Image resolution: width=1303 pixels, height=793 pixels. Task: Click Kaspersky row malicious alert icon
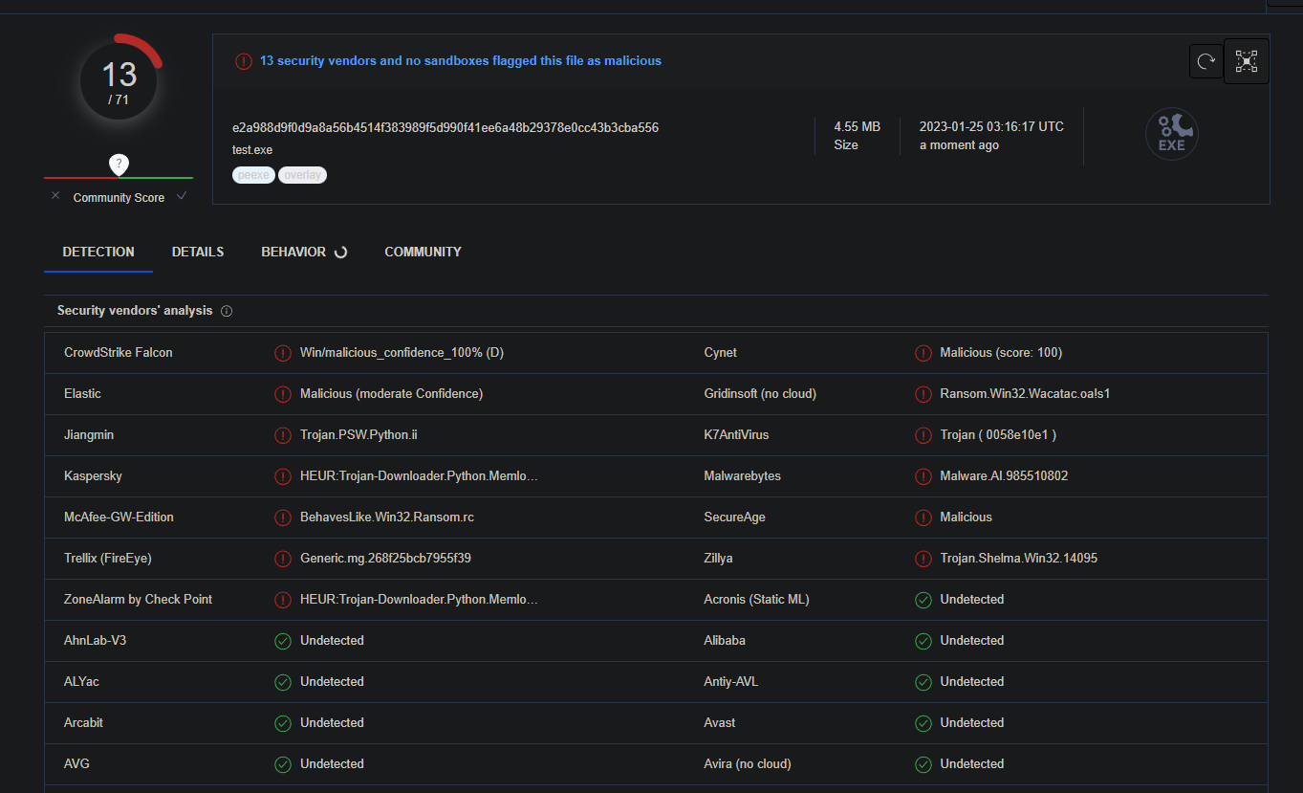pyautogui.click(x=283, y=476)
